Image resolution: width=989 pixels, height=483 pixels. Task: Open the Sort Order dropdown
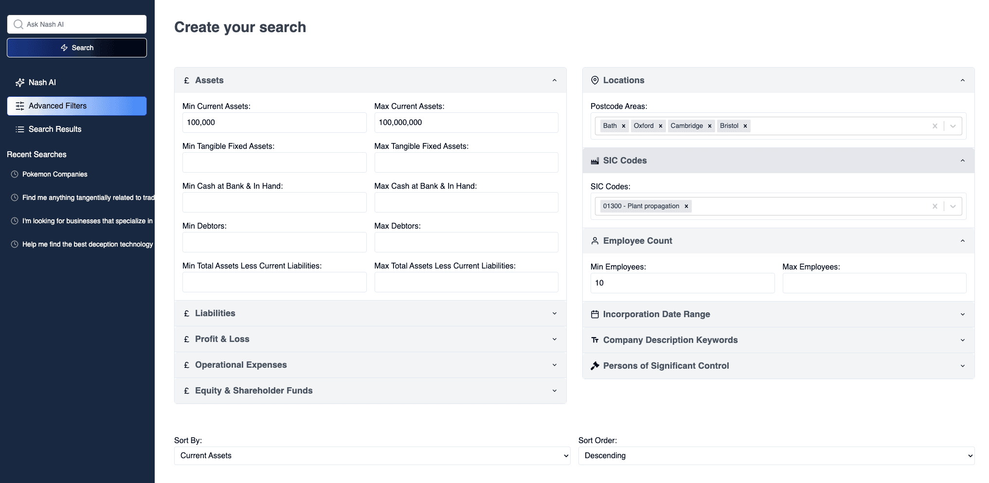coord(776,456)
